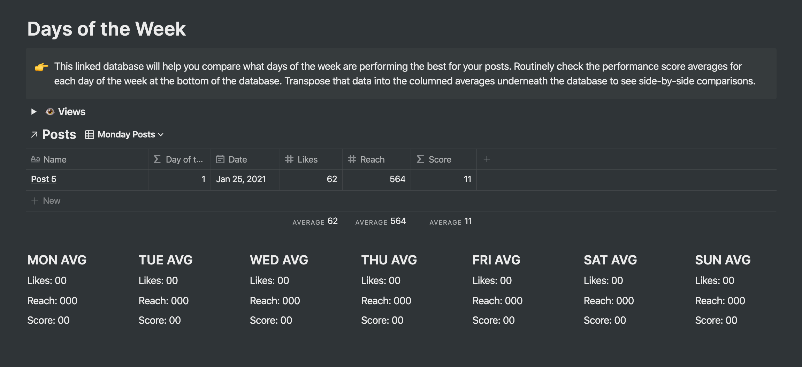Click the pointing finger emoji in the callout
This screenshot has height=367, width=802.
point(41,66)
